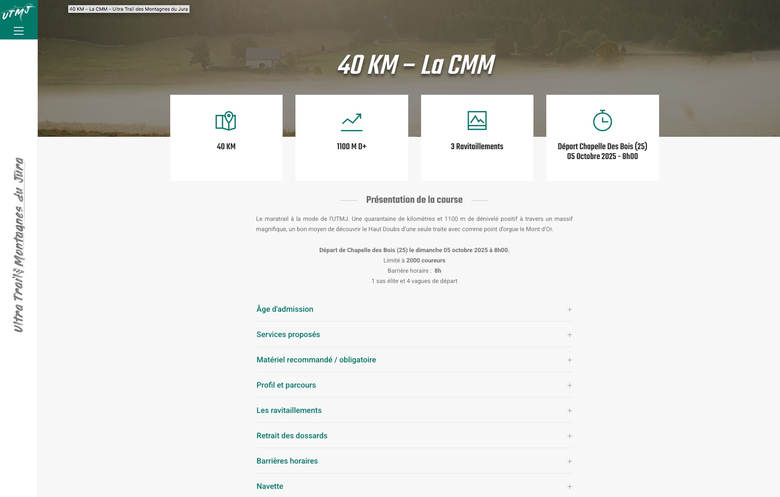This screenshot has width=780, height=497.
Task: Click the UTMJ logo
Action: pos(18,12)
